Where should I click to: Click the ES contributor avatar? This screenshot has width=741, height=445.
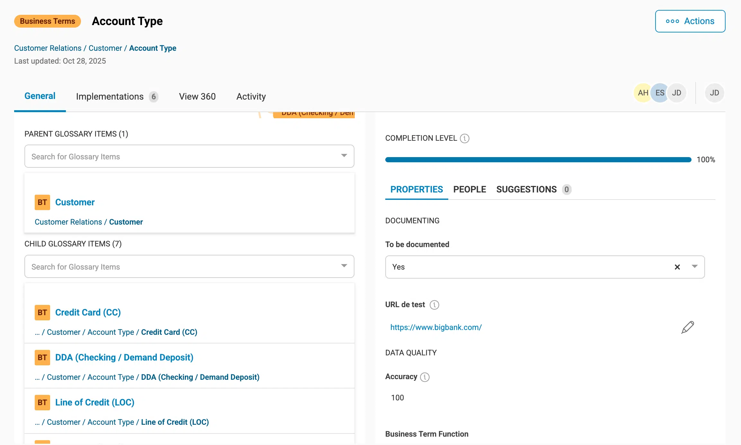[659, 93]
